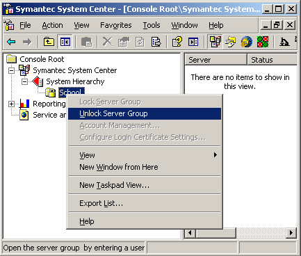Sort by the Status column header
The image size is (301, 256).
coord(272,60)
